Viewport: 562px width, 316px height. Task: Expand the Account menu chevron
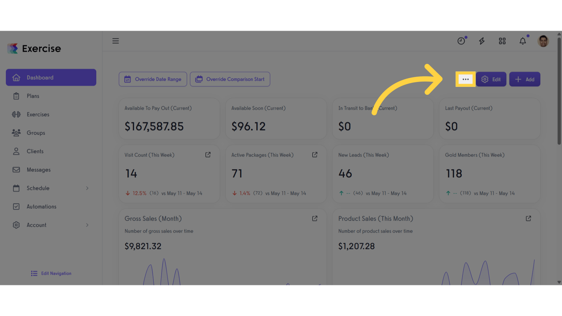pos(87,225)
